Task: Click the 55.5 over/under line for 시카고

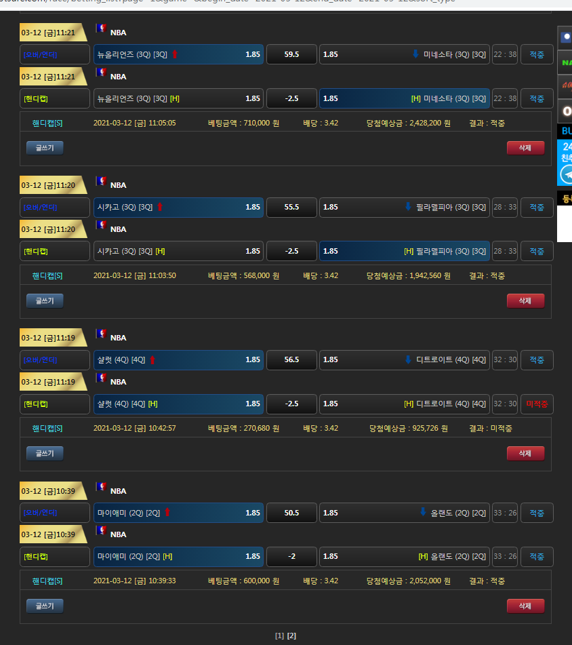Action: click(x=291, y=208)
